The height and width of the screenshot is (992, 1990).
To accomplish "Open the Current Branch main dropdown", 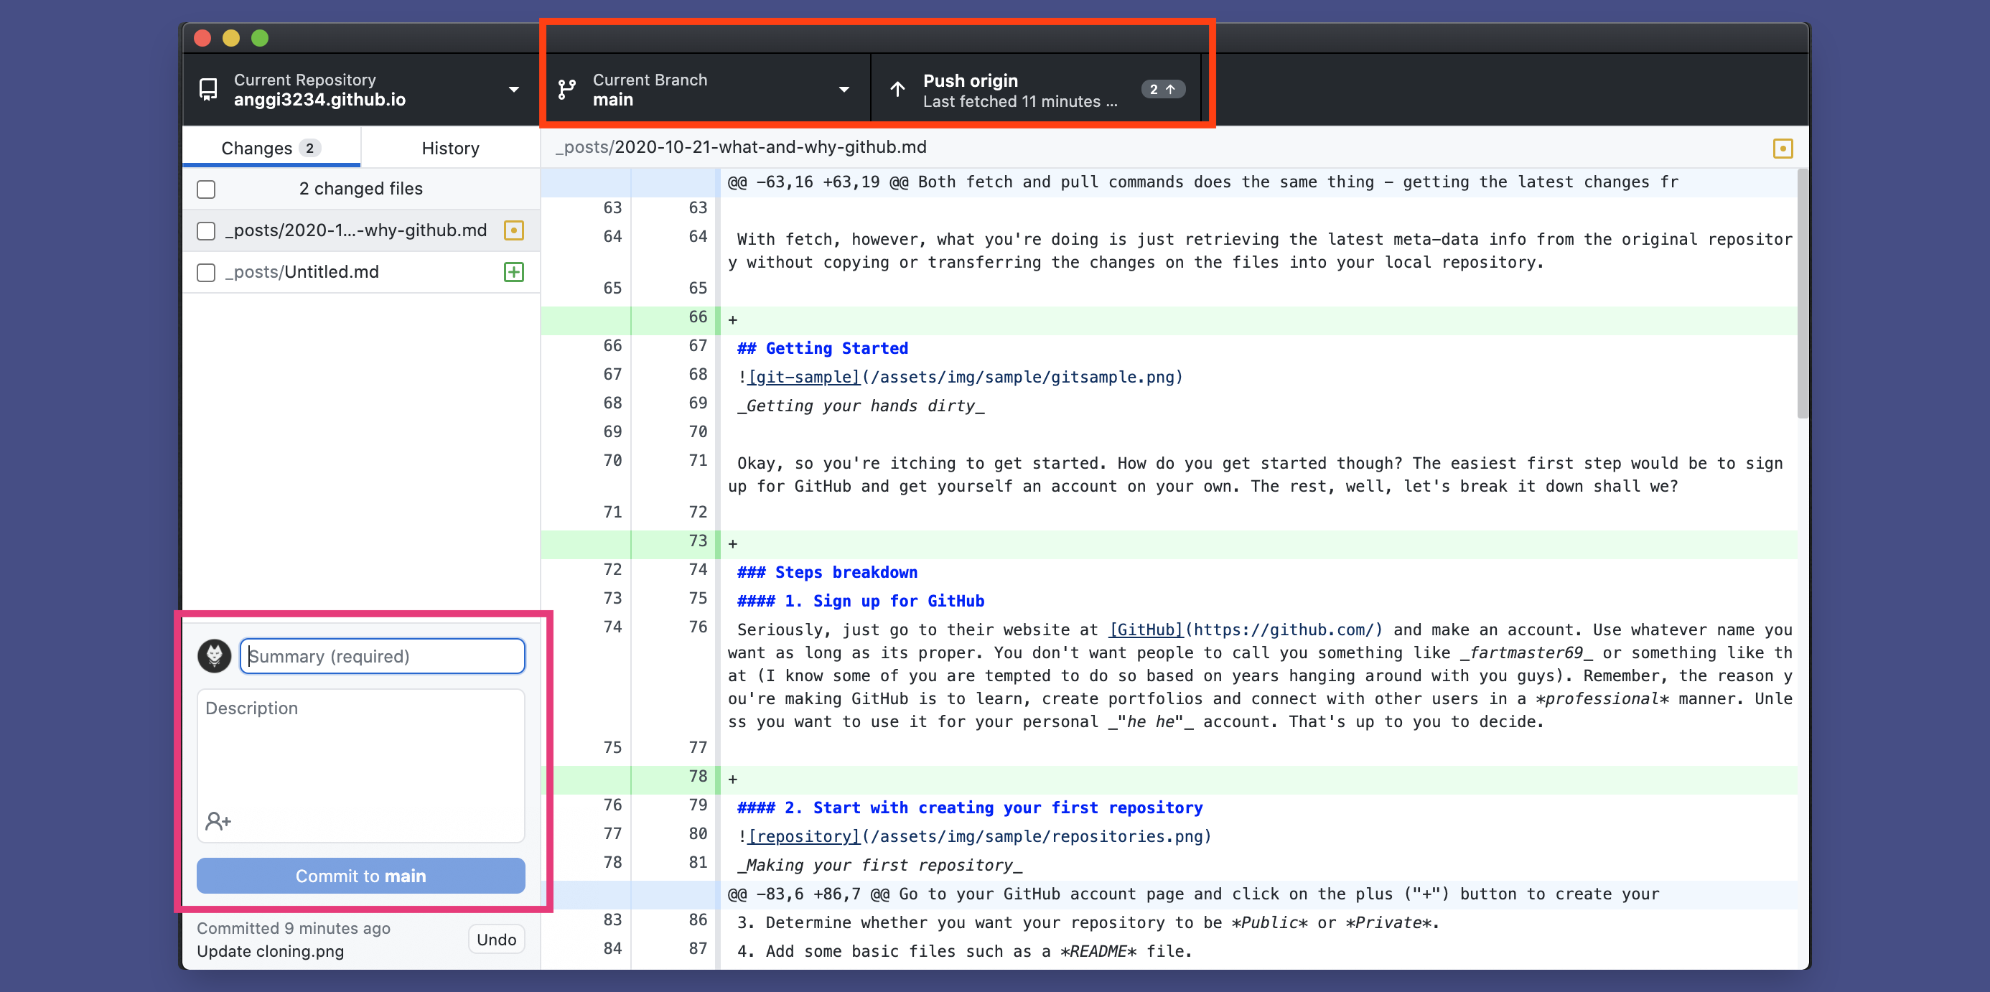I will [x=844, y=90].
